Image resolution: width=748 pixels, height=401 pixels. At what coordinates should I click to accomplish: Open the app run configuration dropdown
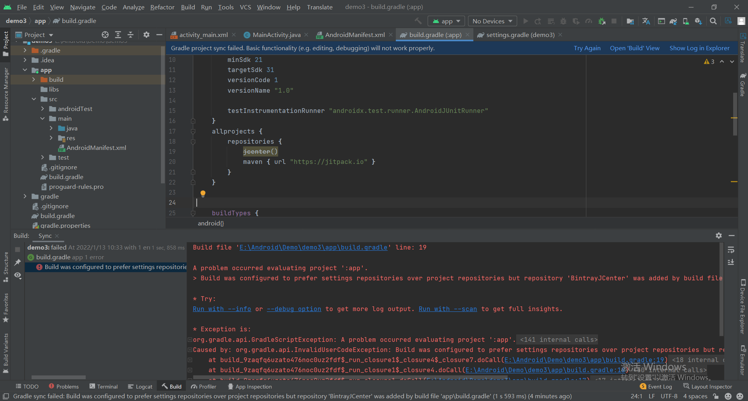(446, 21)
